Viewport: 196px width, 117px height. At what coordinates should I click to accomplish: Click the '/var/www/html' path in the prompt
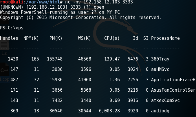pos(43,2)
